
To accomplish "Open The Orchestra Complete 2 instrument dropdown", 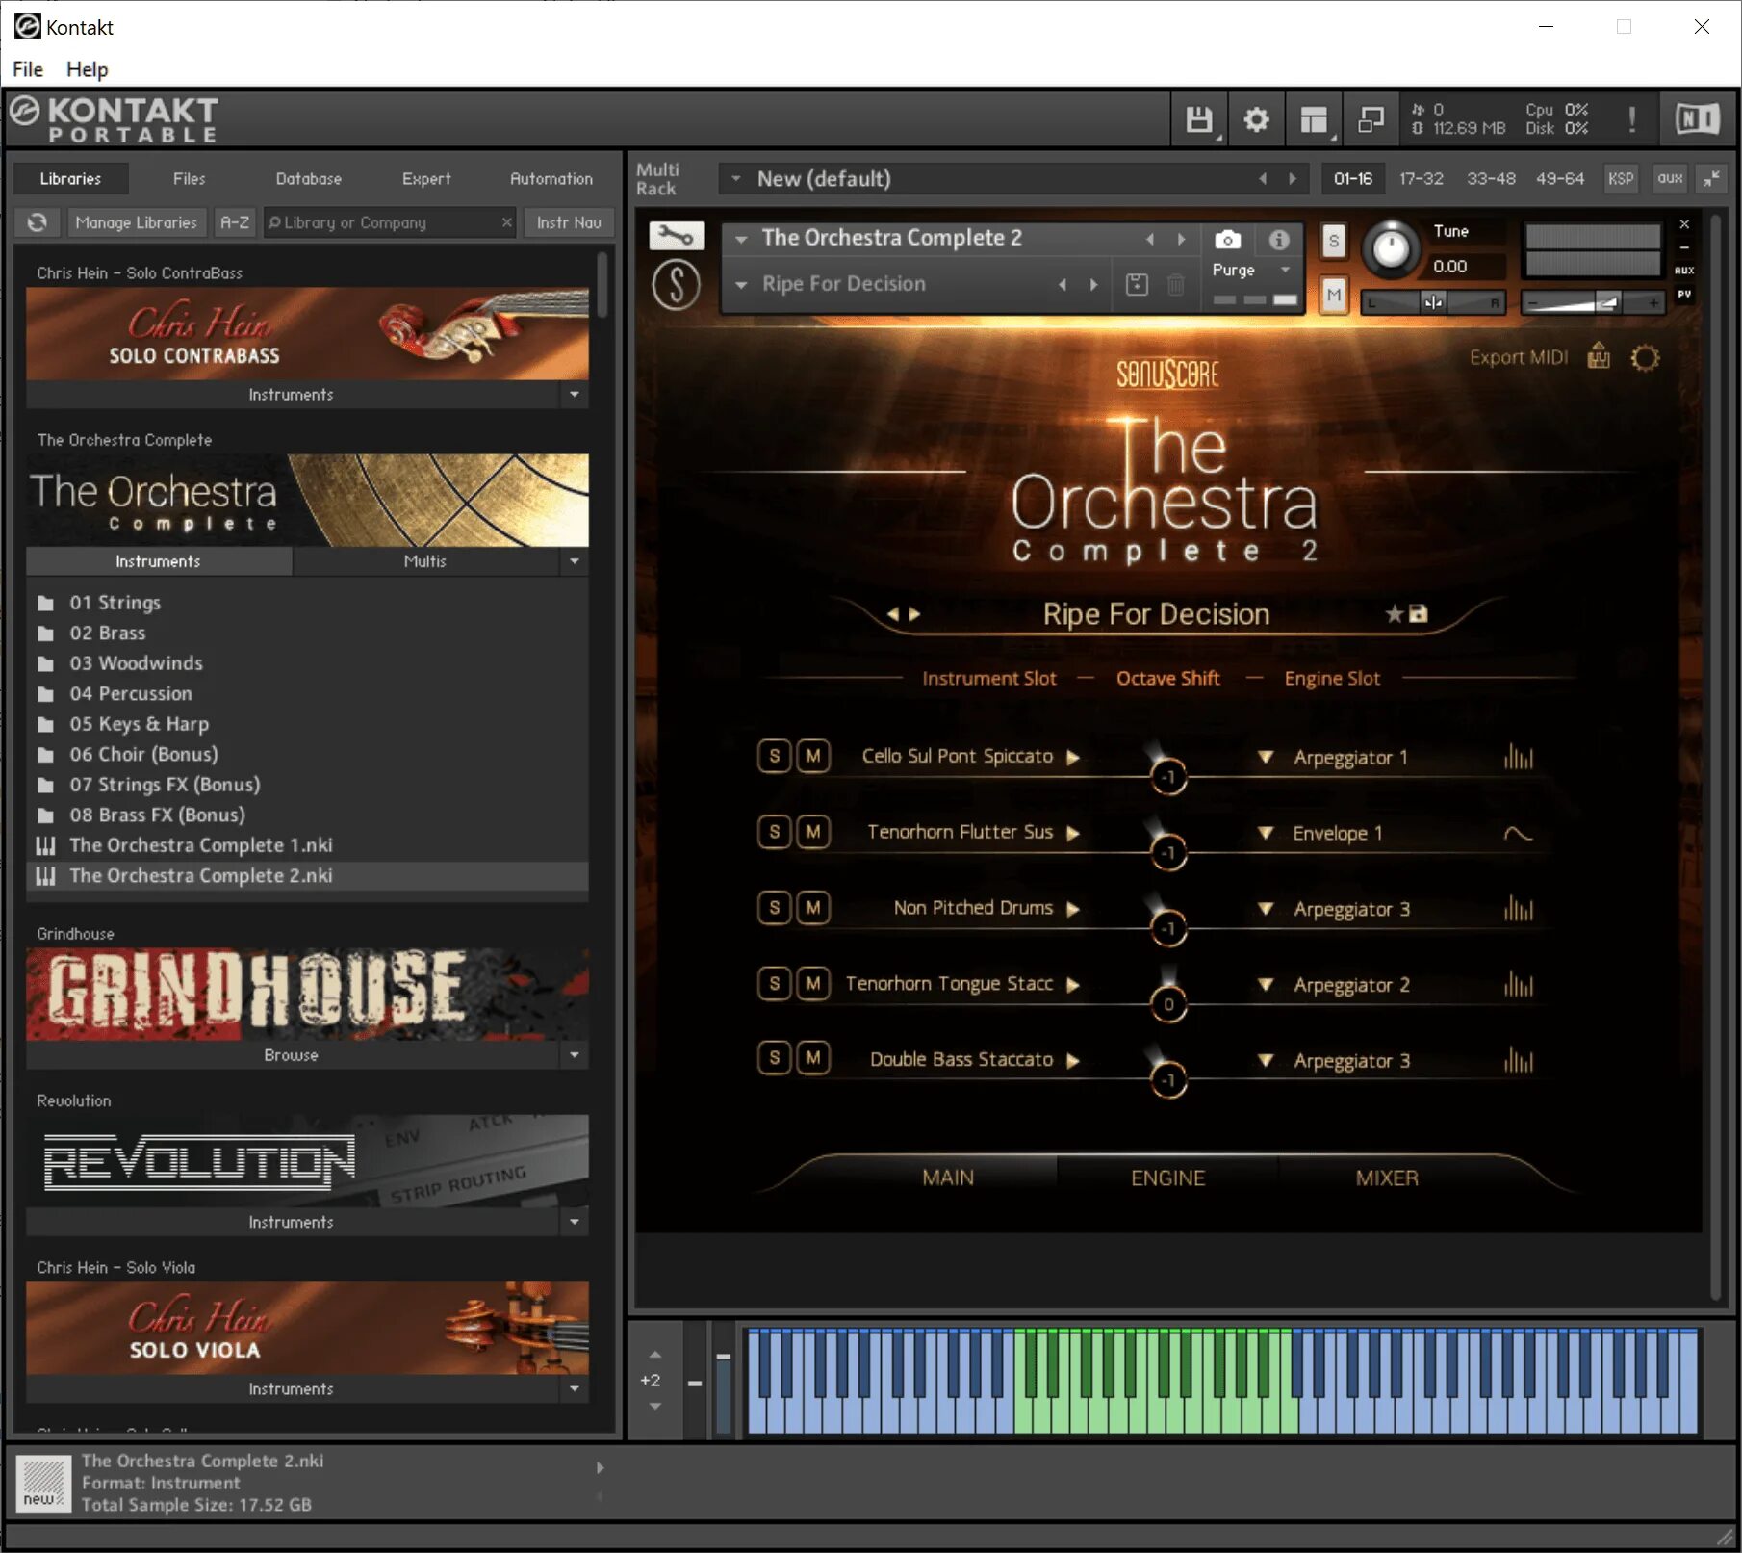I will click(x=741, y=239).
